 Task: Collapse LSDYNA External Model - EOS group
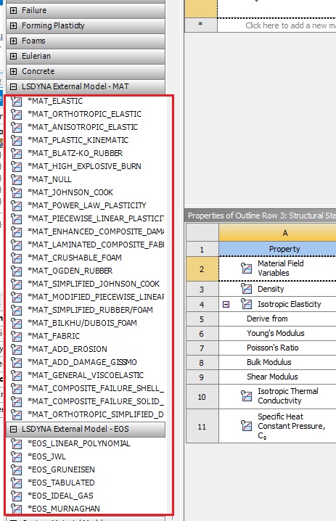point(13,430)
